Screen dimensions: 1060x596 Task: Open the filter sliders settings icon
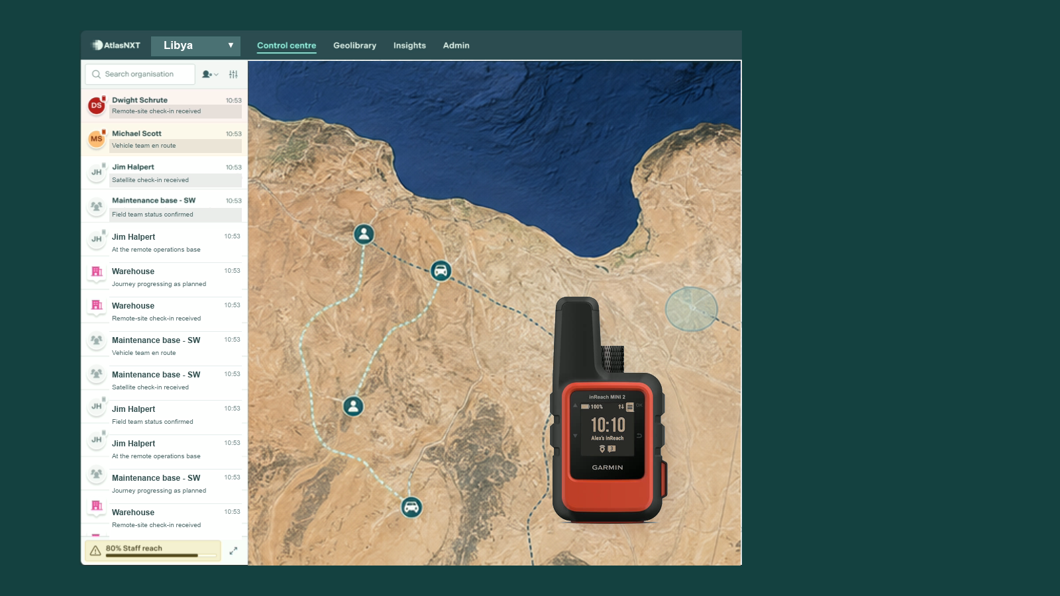click(233, 74)
